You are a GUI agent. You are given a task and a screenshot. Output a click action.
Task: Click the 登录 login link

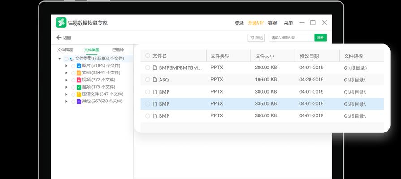click(x=239, y=23)
